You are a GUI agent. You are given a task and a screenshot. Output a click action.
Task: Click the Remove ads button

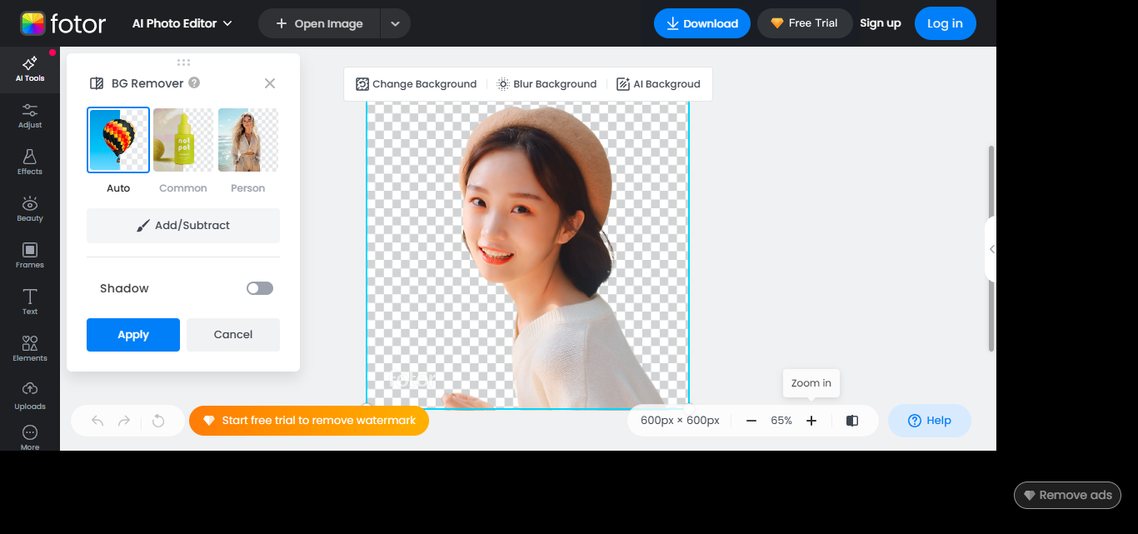(1068, 495)
